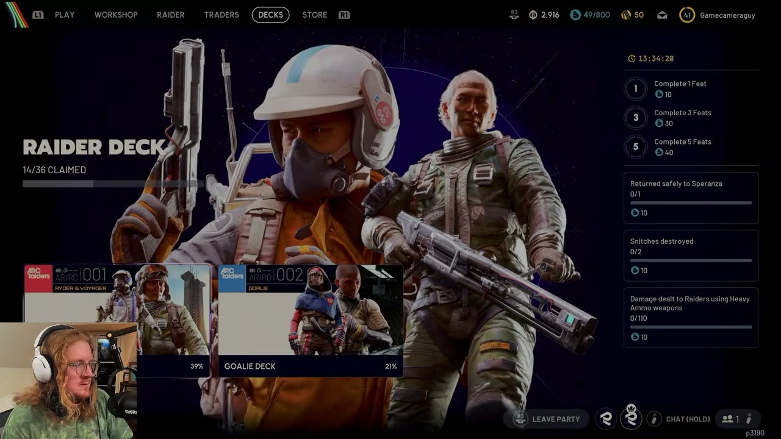The height and width of the screenshot is (439, 781).
Task: Open the Traders tab
Action: [x=221, y=15]
